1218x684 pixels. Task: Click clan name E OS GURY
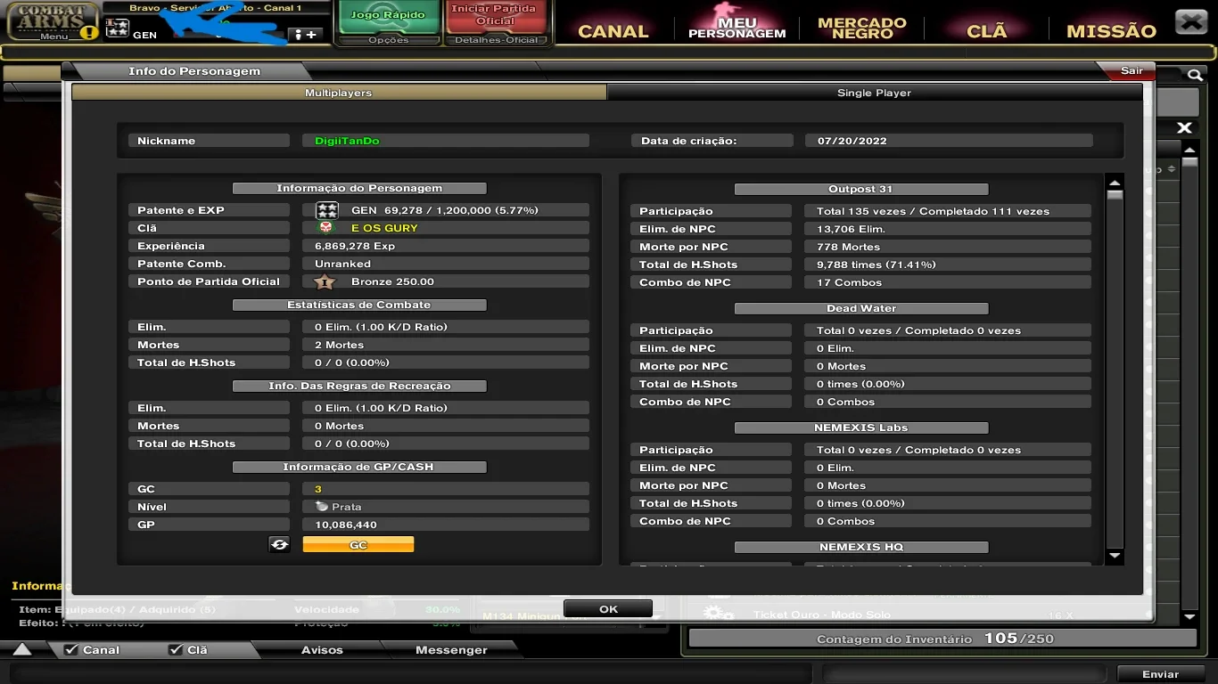[x=384, y=228]
